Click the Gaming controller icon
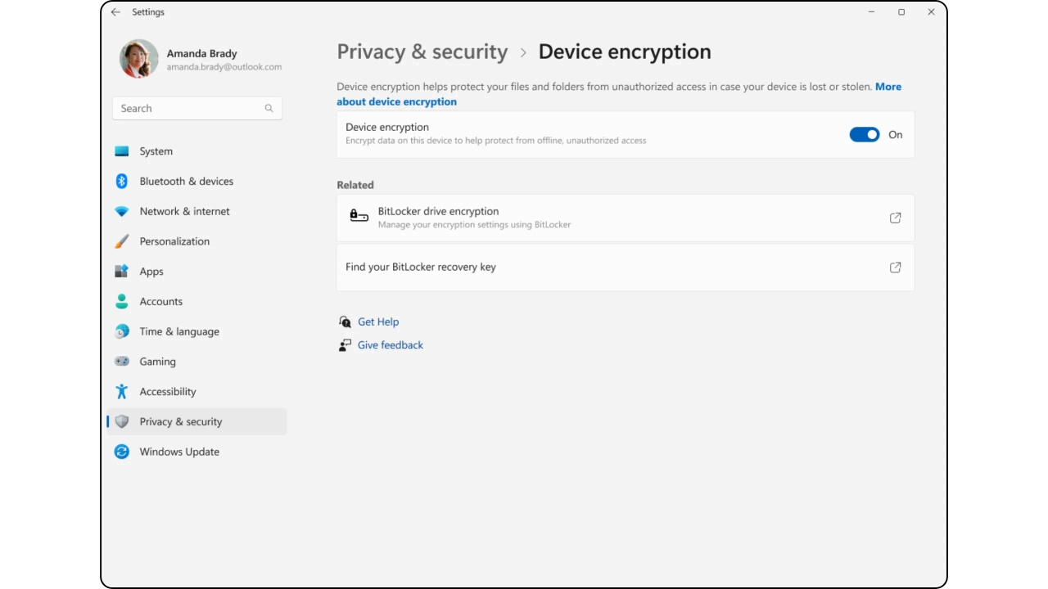This screenshot has height=589, width=1048. click(122, 362)
